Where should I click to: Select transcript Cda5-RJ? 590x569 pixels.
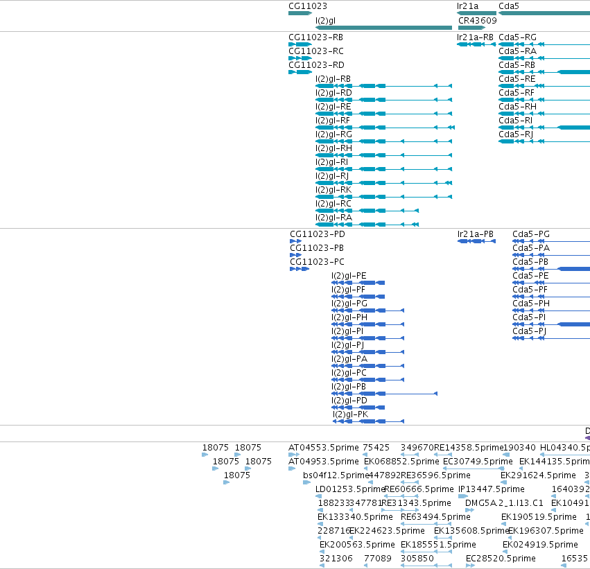click(x=544, y=141)
